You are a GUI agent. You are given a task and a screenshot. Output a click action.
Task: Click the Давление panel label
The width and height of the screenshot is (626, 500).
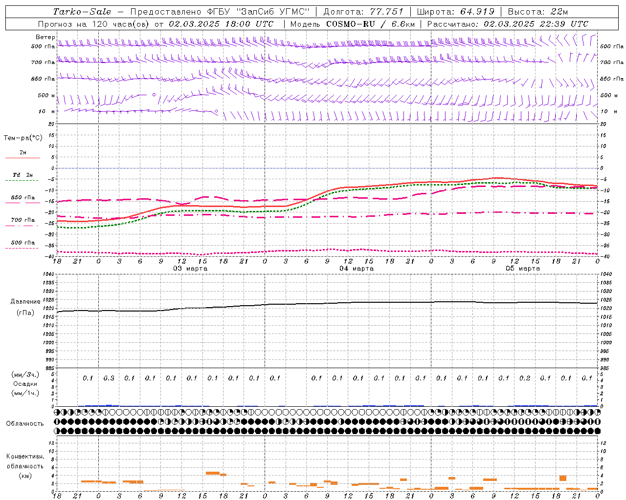click(25, 302)
